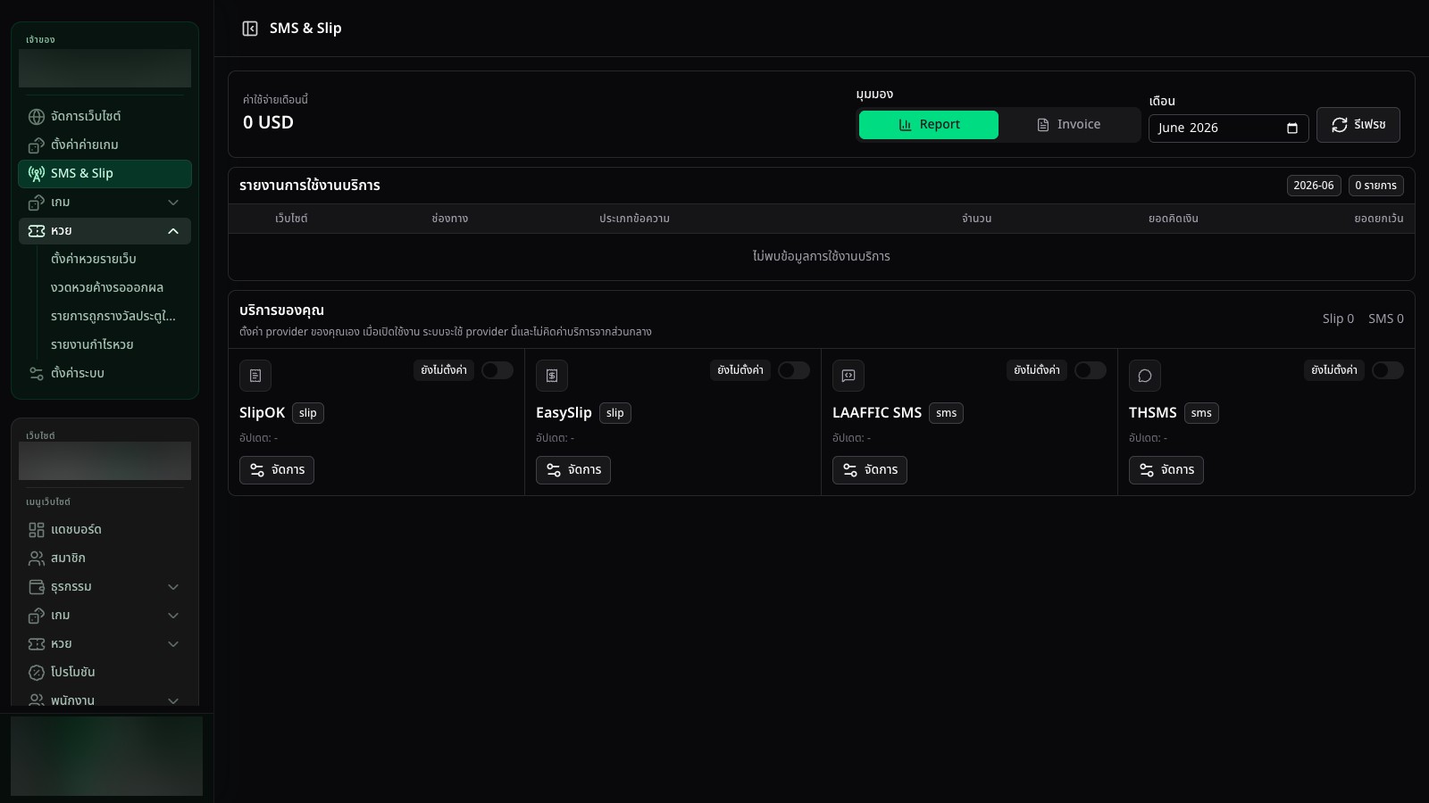Image resolution: width=1429 pixels, height=803 pixels.
Task: Click the EasySlip document icon
Action: (552, 376)
